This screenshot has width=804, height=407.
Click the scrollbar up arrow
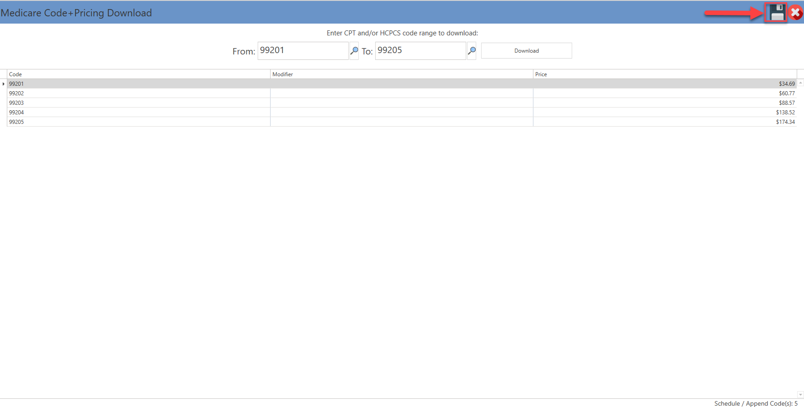[800, 83]
